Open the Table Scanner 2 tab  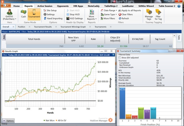(x=167, y=6)
